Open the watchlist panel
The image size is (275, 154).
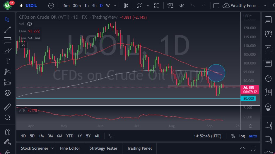pos(268,20)
